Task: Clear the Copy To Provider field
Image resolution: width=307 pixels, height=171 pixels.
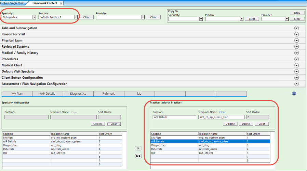Action: (297, 19)
